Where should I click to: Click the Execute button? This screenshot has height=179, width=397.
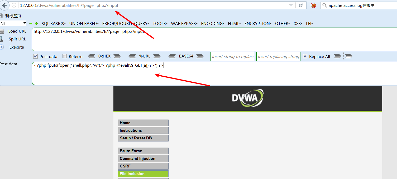tap(17, 47)
